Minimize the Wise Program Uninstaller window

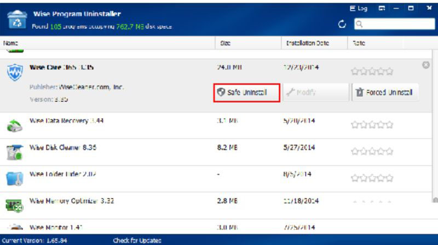pyautogui.click(x=396, y=9)
